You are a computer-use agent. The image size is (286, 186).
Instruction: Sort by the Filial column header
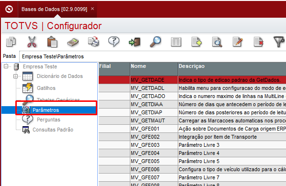coord(114,69)
